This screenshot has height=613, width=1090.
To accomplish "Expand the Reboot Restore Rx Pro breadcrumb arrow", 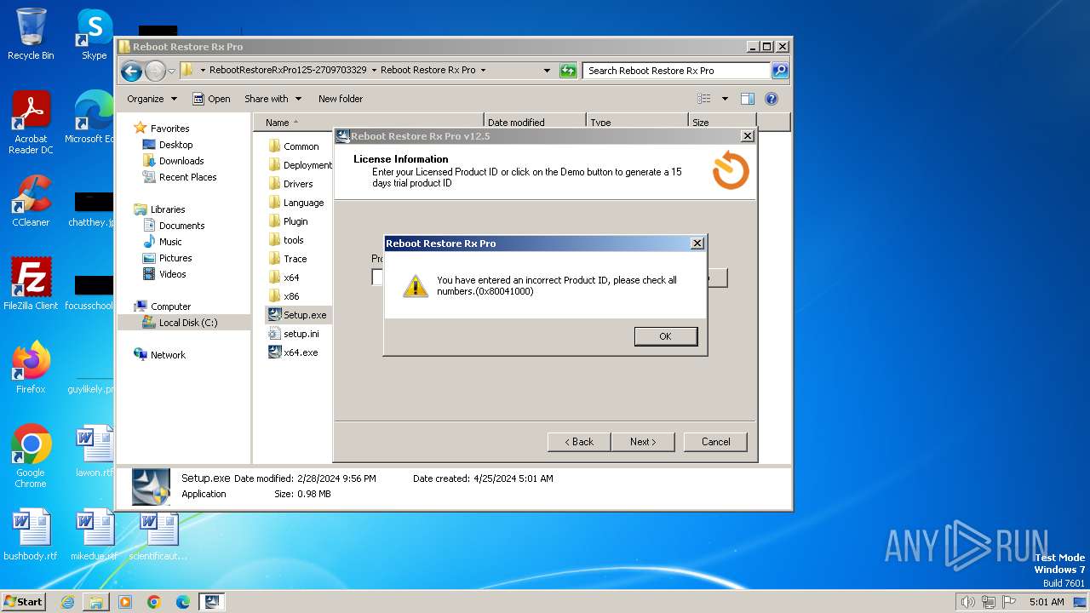I will click(x=484, y=71).
